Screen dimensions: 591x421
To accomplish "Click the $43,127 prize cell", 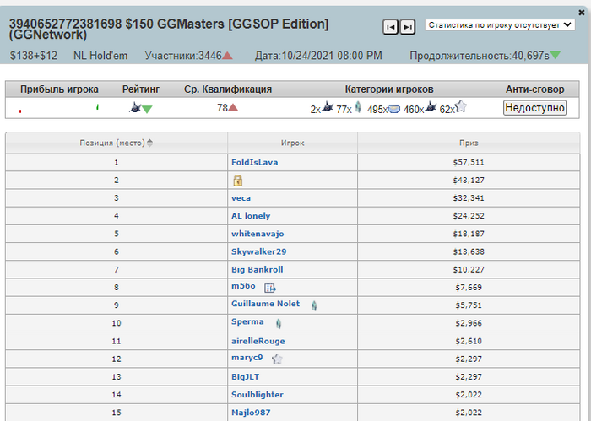I will click(x=469, y=181).
